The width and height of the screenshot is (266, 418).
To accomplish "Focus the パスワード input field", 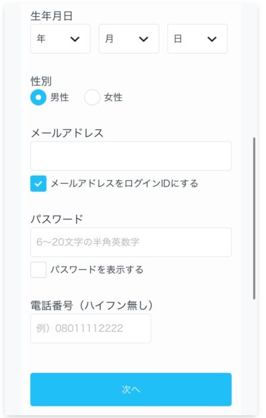I will (x=131, y=242).
